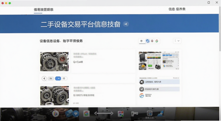
Task: Click the first highlighted sidebar row text
Action: tap(153, 82)
